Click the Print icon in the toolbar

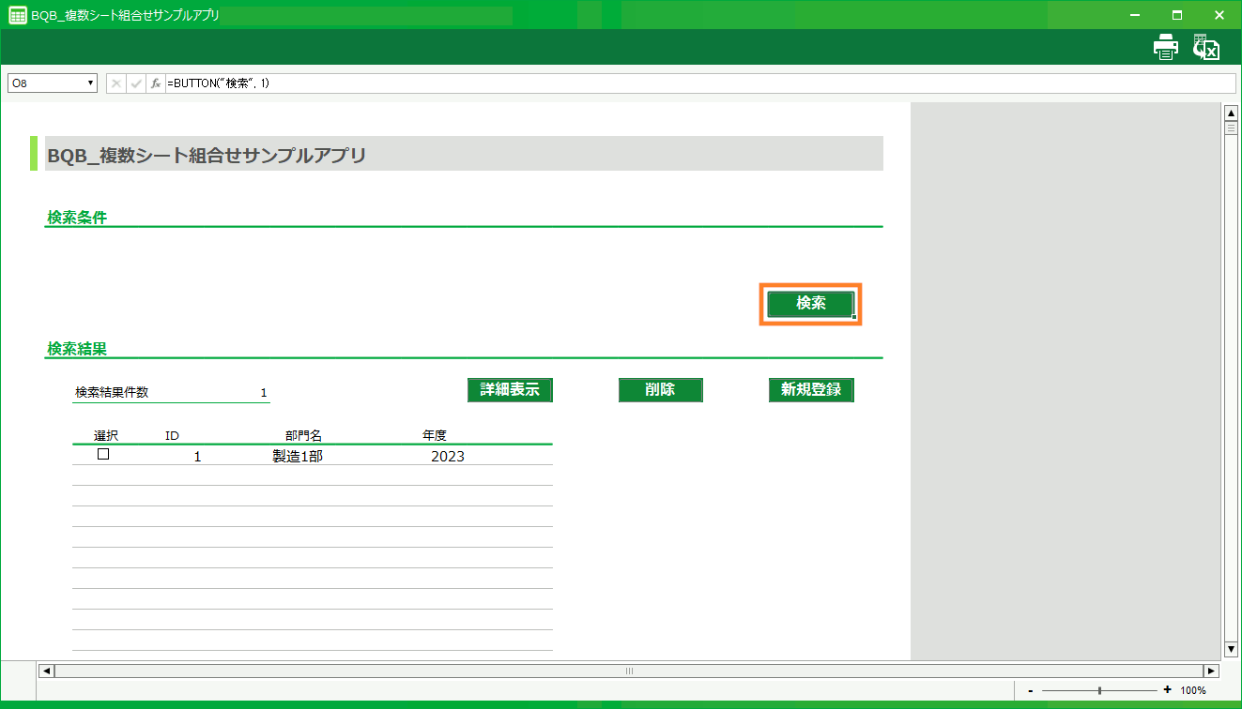point(1165,46)
